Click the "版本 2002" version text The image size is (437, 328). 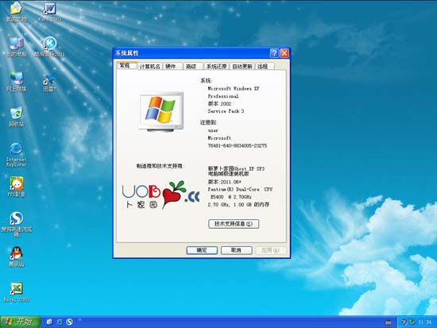pyautogui.click(x=219, y=104)
